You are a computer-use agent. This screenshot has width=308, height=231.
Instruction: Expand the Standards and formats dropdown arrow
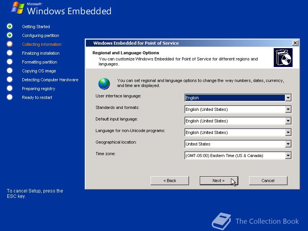tap(288, 109)
